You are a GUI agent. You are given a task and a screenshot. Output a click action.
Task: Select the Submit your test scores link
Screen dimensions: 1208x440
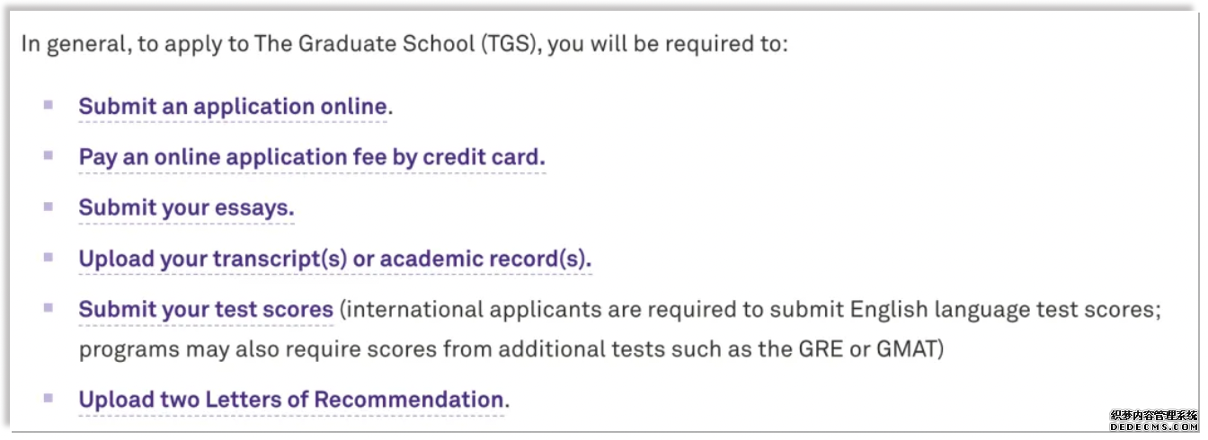(x=206, y=311)
